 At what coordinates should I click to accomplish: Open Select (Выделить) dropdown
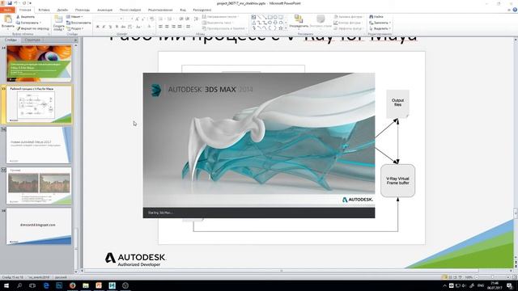(380, 29)
